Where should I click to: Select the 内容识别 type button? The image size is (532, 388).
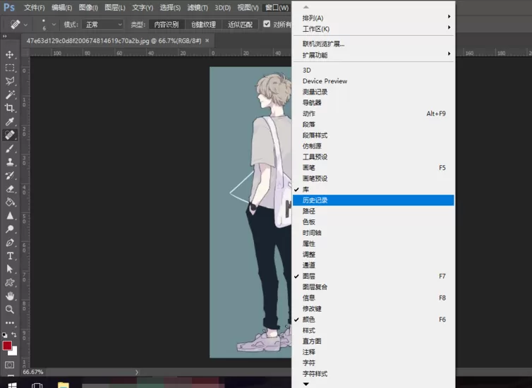pyautogui.click(x=167, y=25)
